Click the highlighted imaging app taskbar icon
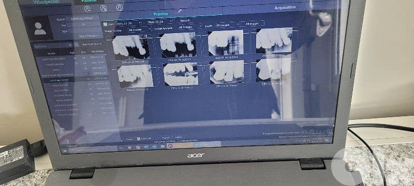 tap(170, 146)
